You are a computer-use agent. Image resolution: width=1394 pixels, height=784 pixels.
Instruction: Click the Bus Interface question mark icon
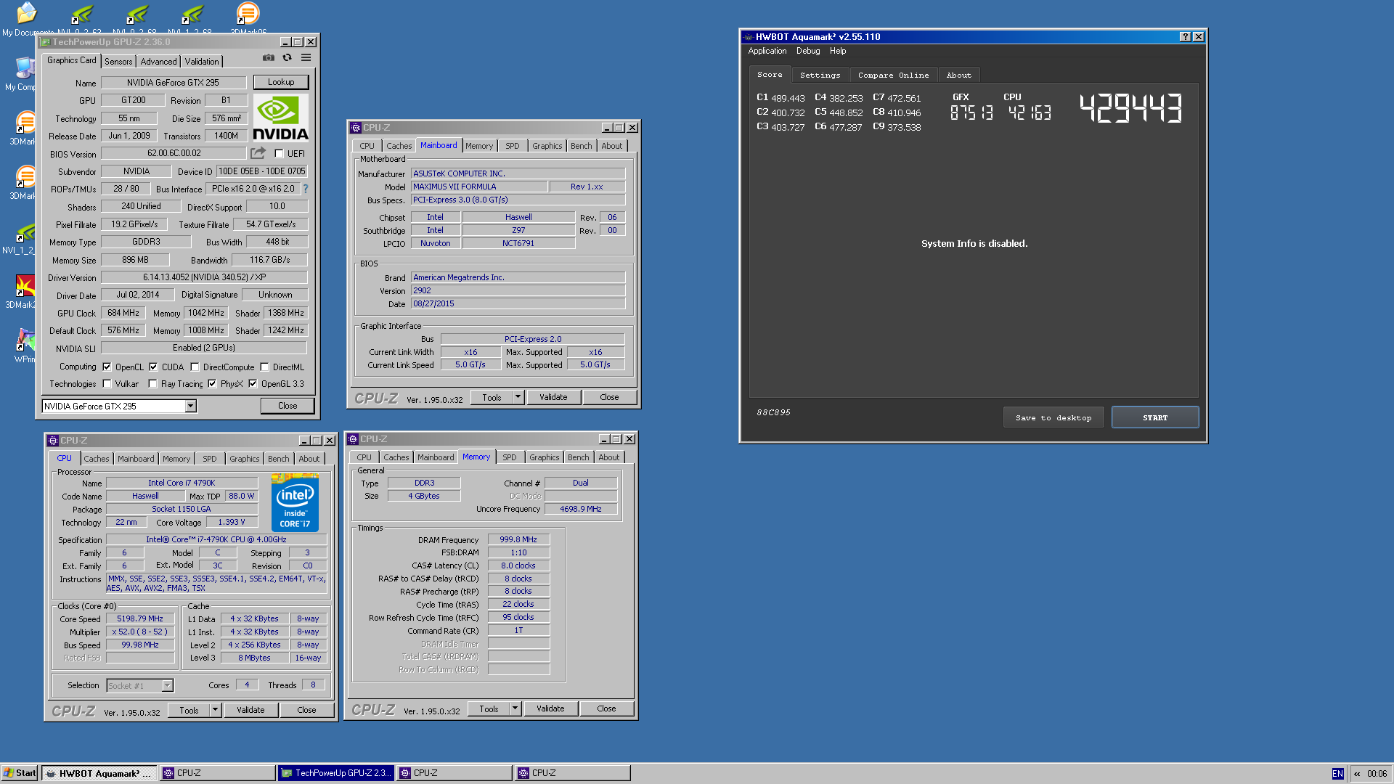[306, 189]
